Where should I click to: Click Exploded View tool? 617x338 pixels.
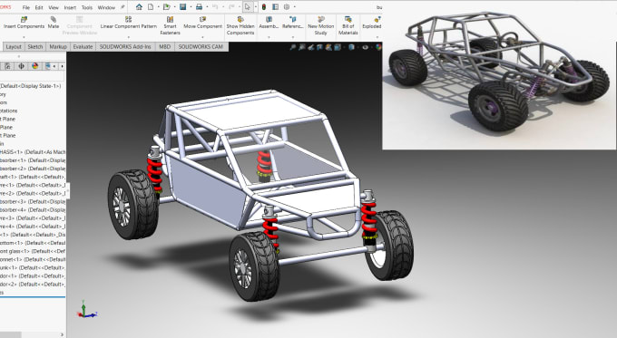(x=372, y=23)
